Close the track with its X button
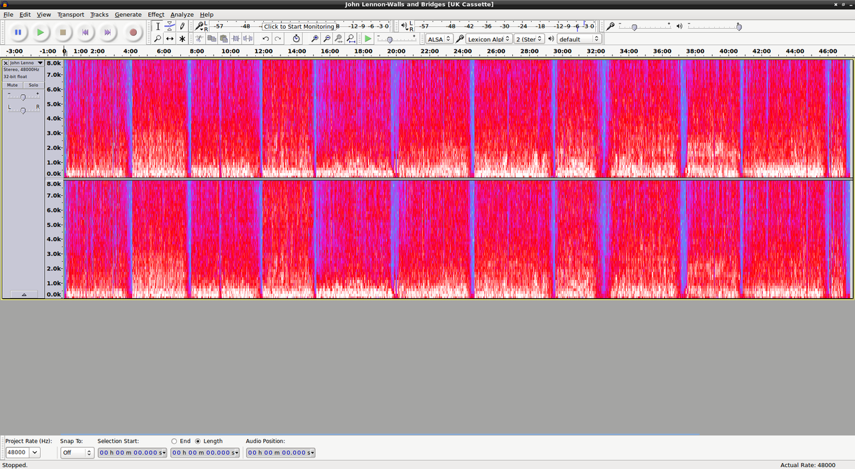Screen dimensions: 855x469 pos(5,63)
